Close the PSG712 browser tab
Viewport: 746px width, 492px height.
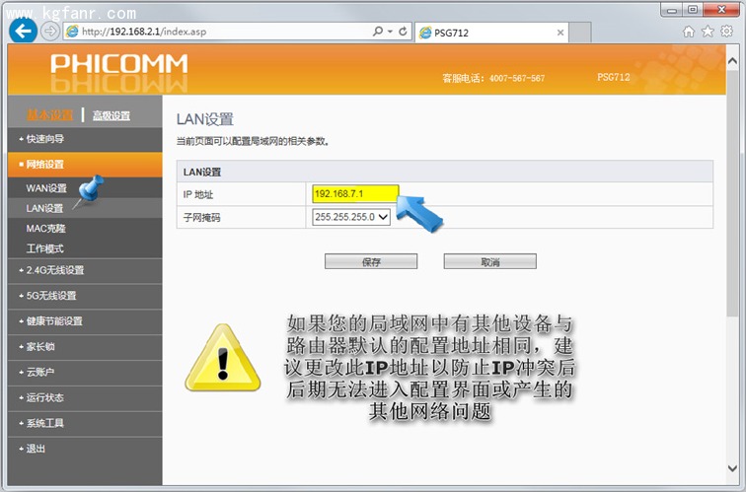(559, 33)
